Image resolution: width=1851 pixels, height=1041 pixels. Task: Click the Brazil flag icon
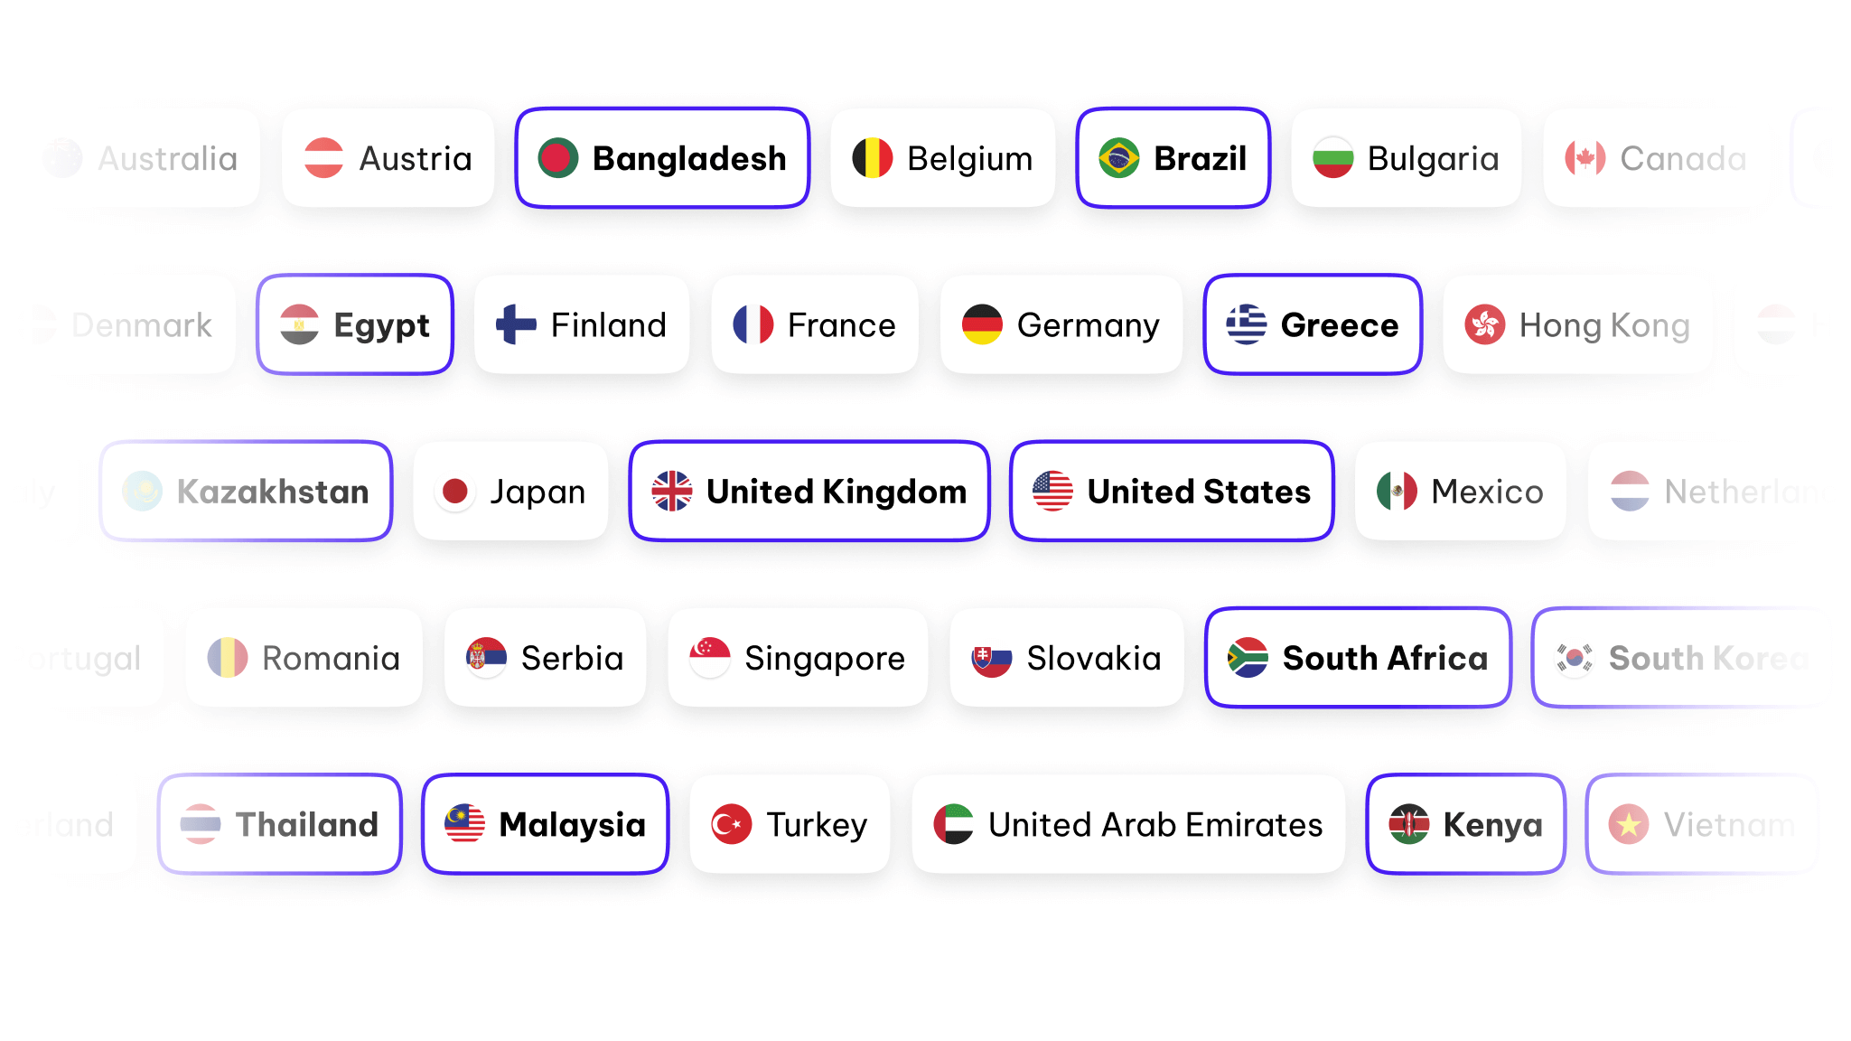coord(1119,158)
